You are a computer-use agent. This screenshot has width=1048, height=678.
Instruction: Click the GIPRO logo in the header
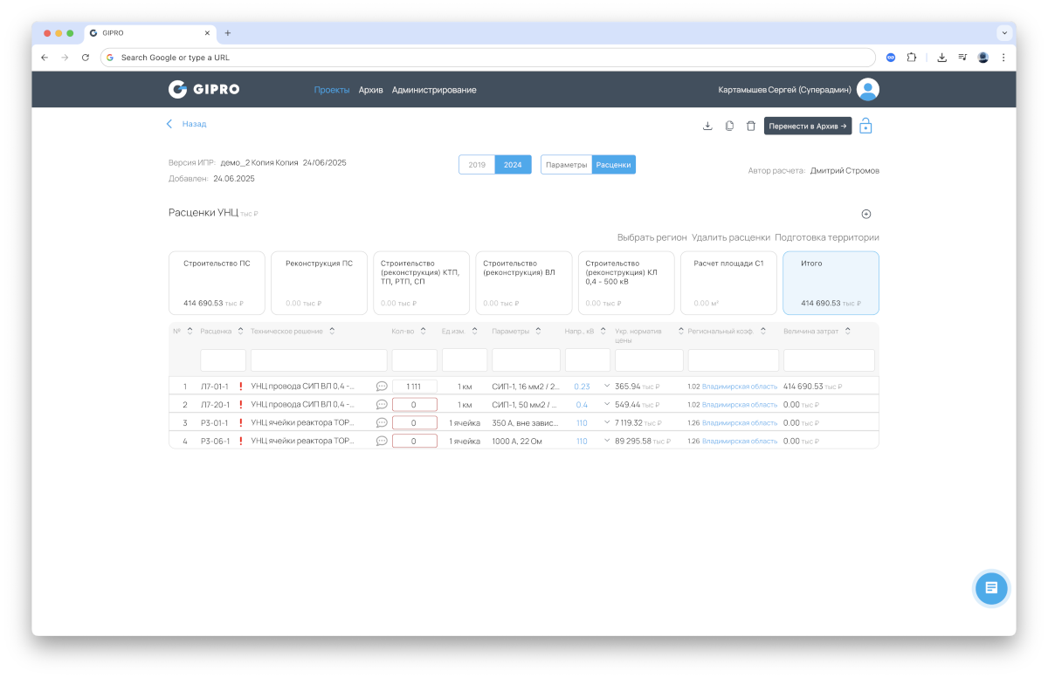[x=203, y=89]
